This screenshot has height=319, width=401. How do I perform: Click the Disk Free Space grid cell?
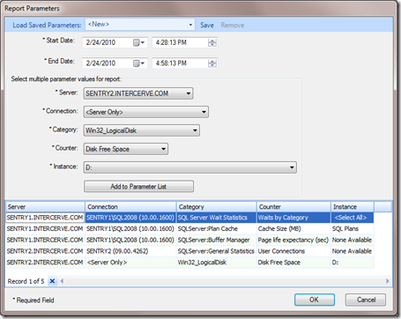[x=293, y=263]
